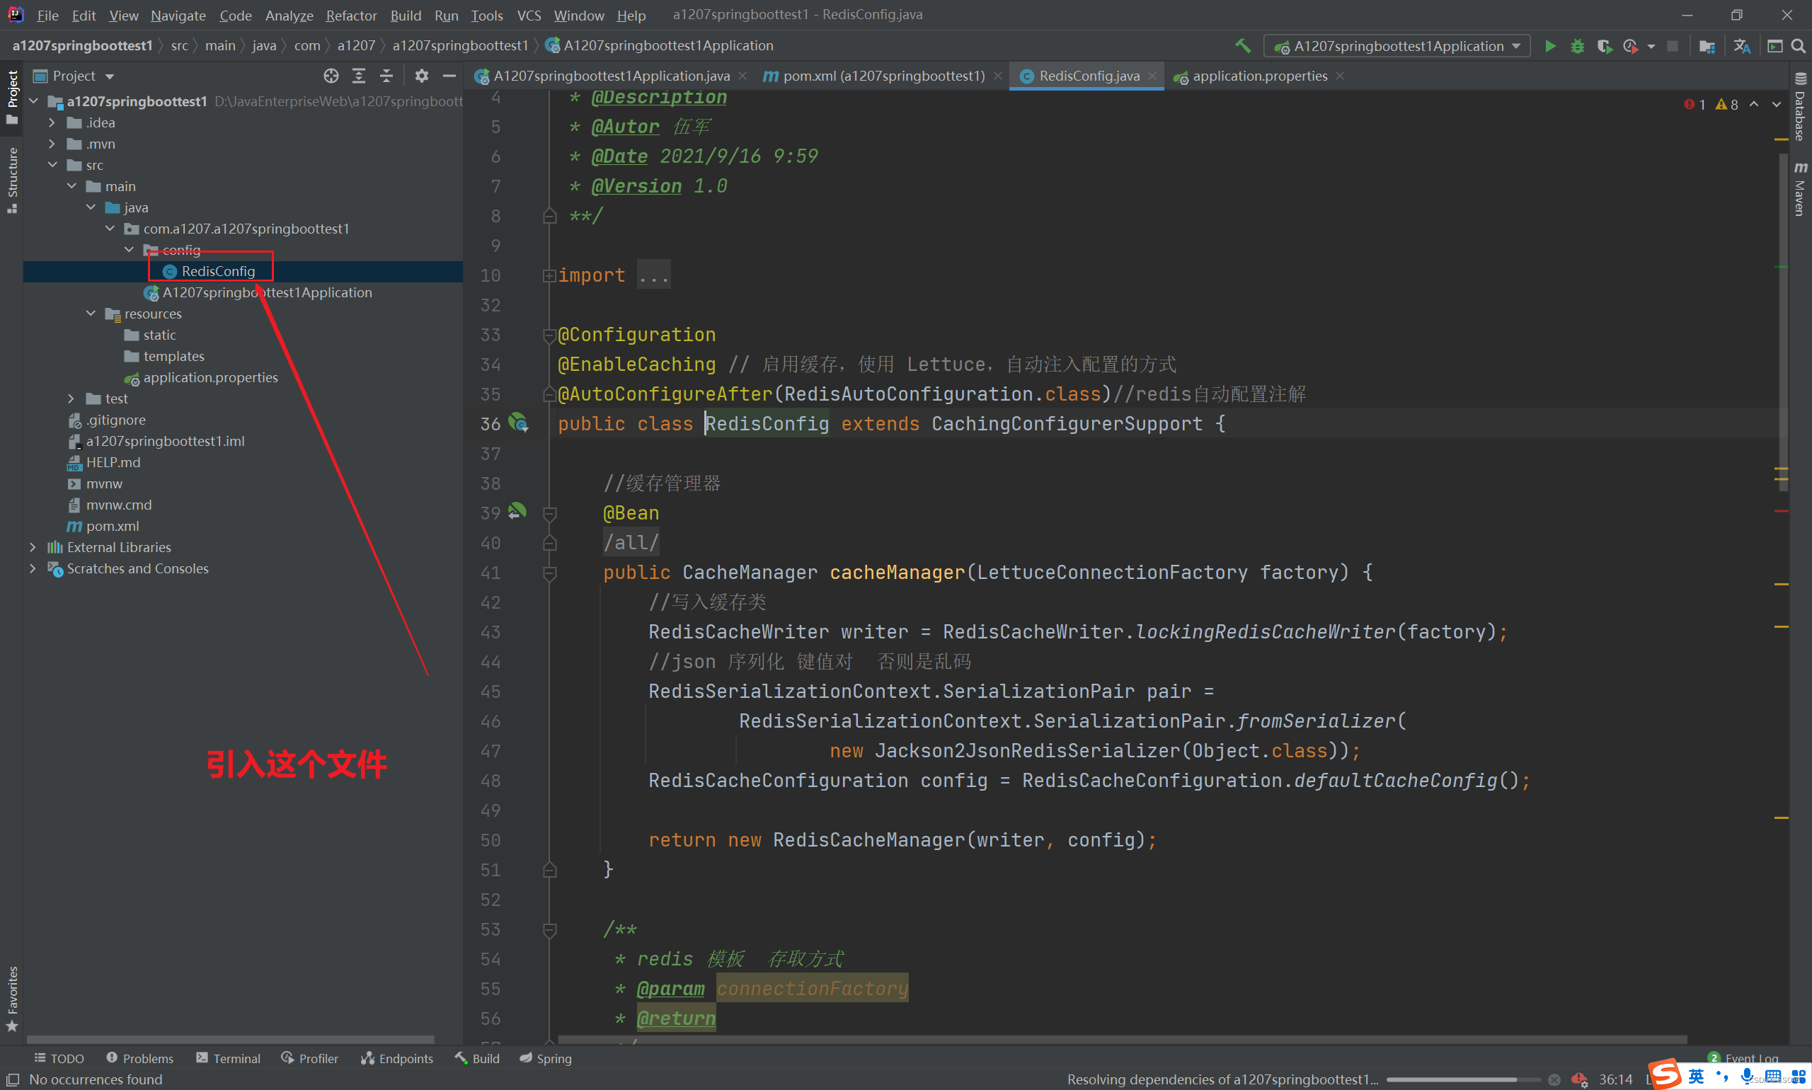
Task: Open the Spring tool window
Action: coord(546,1058)
